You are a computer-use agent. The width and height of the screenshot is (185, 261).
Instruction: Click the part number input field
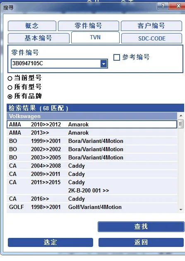tap(56, 64)
